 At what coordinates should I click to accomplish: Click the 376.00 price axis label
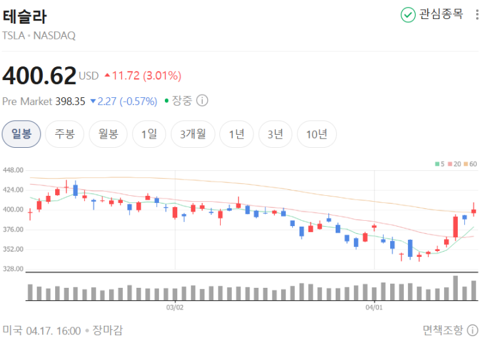point(13,229)
